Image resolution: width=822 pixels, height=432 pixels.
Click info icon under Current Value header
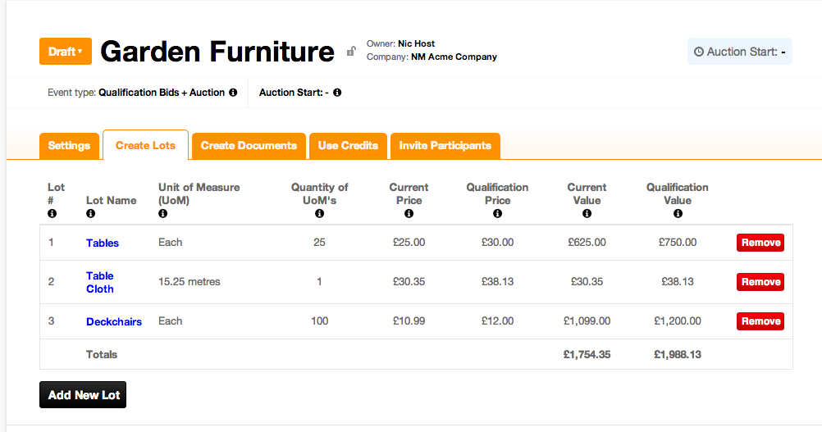click(587, 214)
